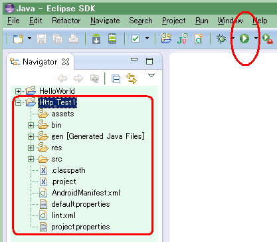Select the .classpath file
Viewport: 277px width, 242px height.
68,170
